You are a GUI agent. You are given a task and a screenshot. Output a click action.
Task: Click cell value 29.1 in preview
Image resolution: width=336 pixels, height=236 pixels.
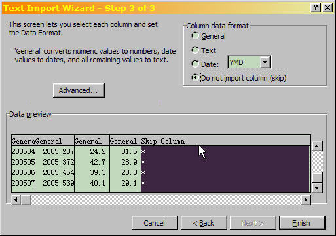pyautogui.click(x=129, y=183)
